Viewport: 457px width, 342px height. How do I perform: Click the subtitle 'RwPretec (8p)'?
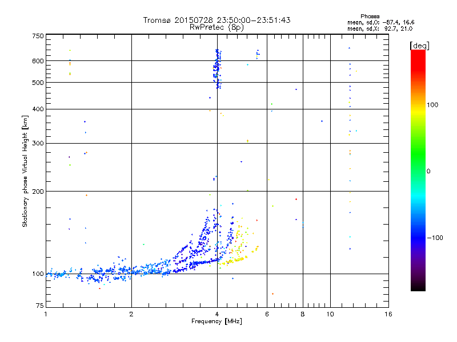[x=217, y=27]
